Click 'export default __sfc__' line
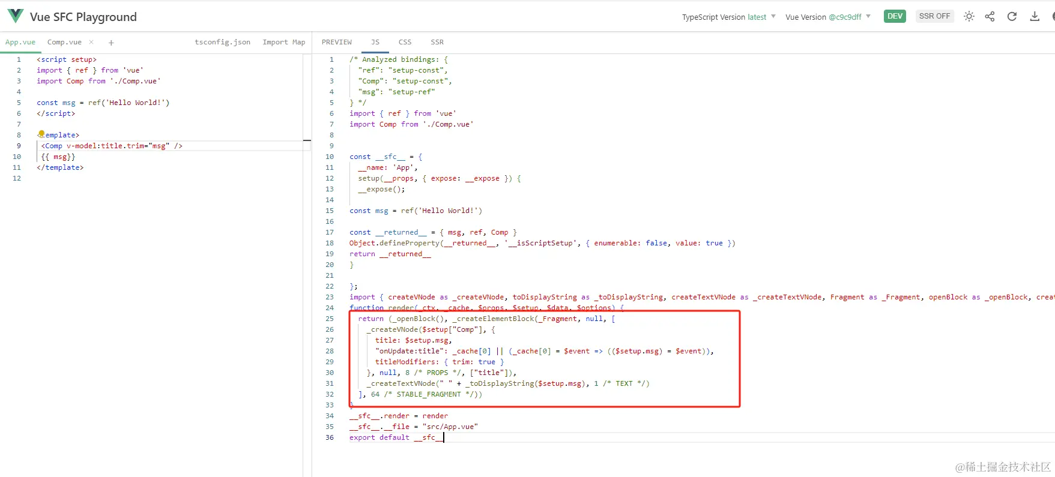 pos(396,437)
